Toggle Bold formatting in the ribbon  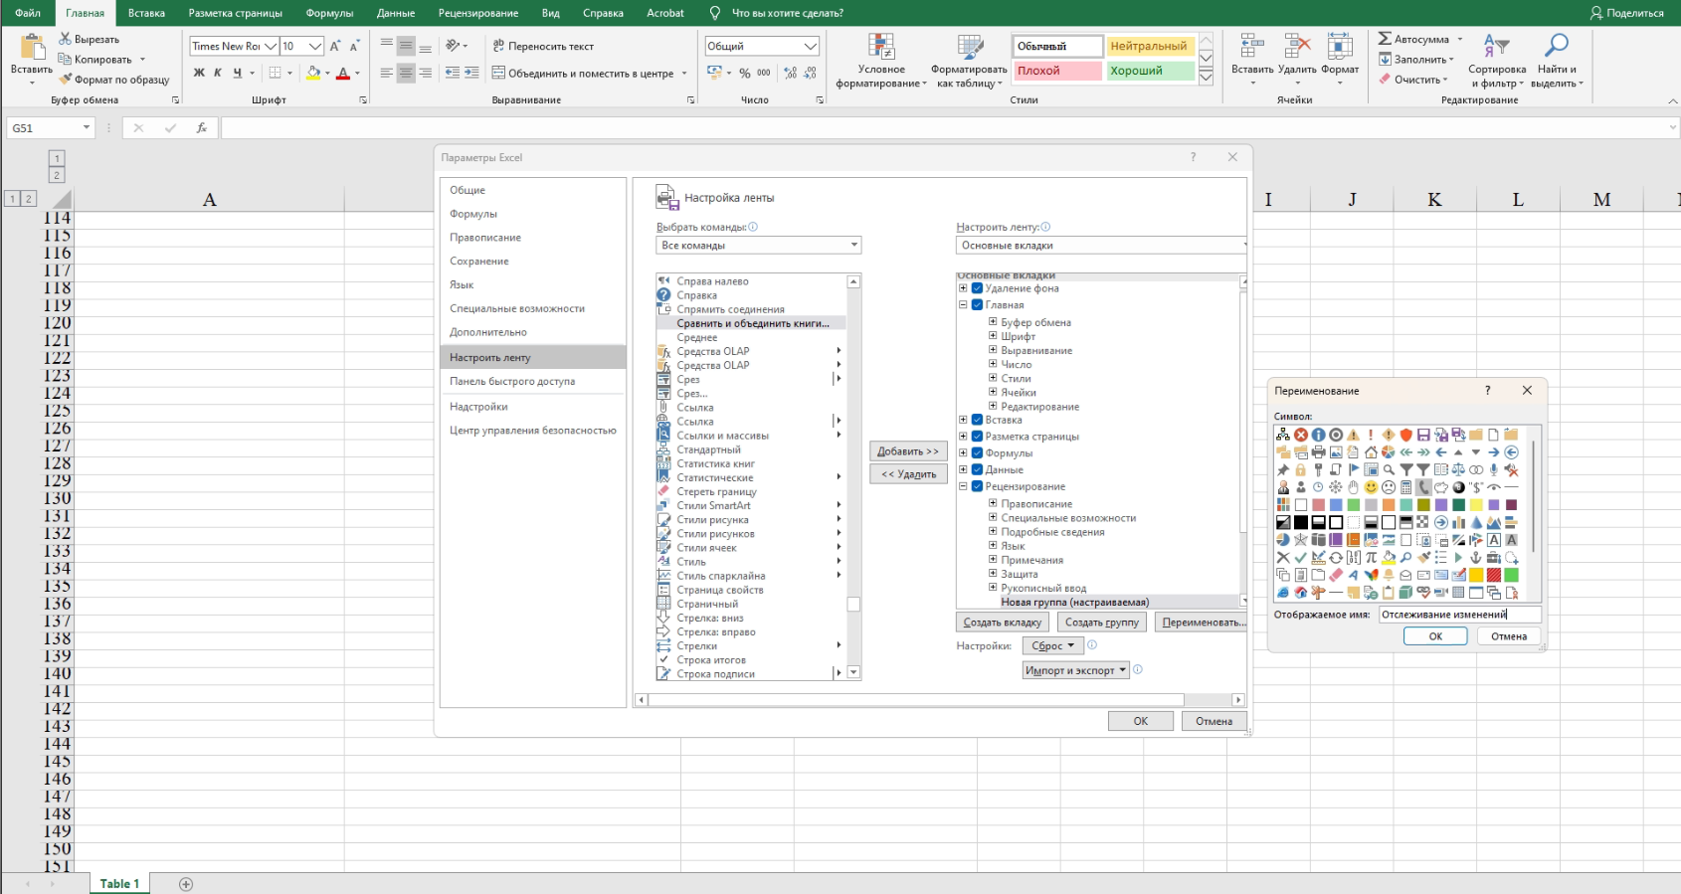[199, 73]
